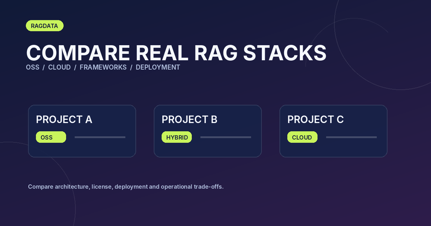Click the HYBRID tag in Project B
The width and height of the screenshot is (431, 226).
pyautogui.click(x=177, y=137)
